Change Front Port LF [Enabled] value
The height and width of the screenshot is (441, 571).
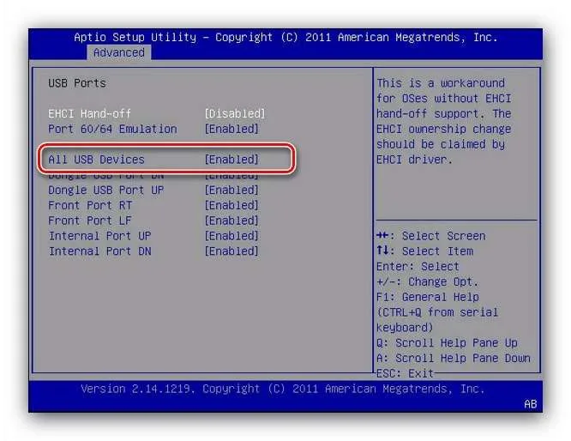coord(231,220)
